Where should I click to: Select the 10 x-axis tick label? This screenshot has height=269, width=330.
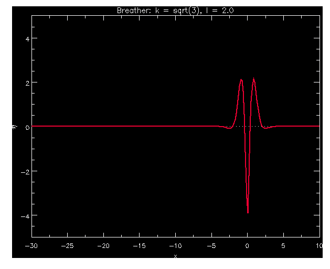(x=318, y=246)
